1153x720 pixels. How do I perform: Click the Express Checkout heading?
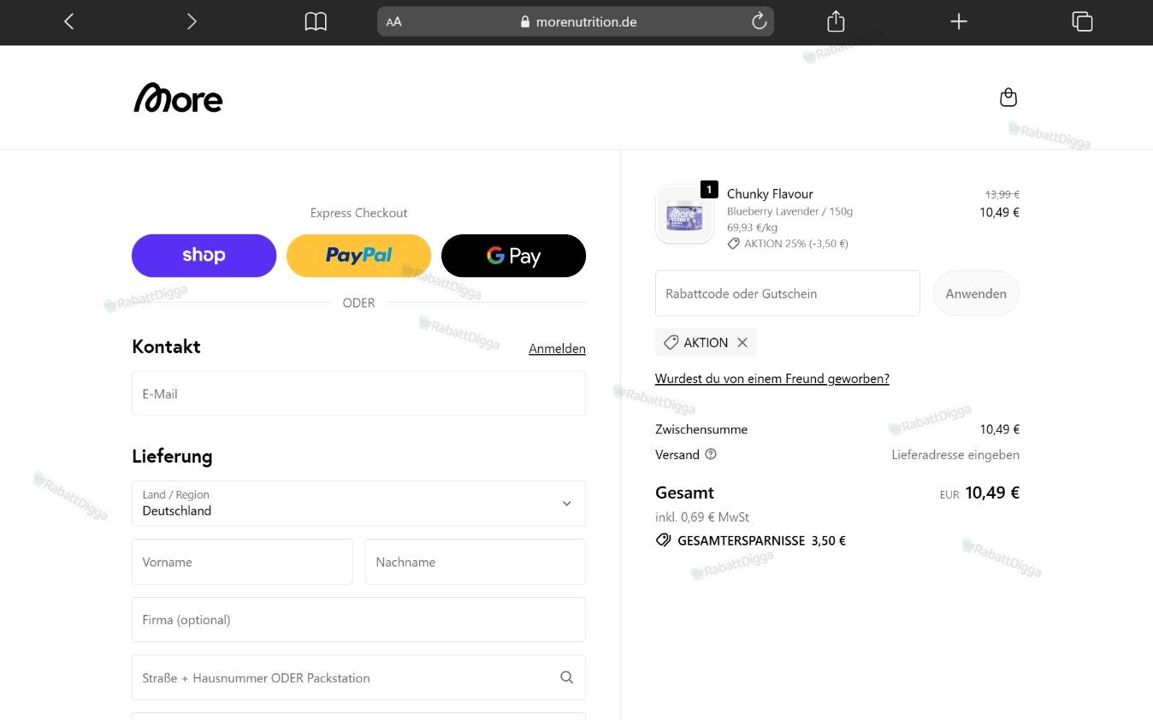coord(359,213)
